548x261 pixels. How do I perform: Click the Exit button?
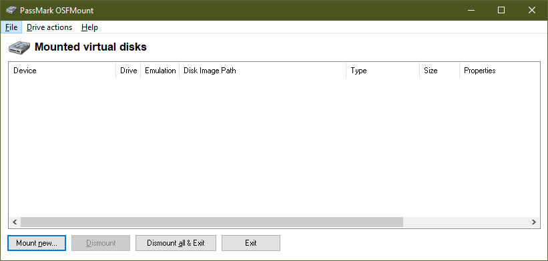pyautogui.click(x=251, y=243)
